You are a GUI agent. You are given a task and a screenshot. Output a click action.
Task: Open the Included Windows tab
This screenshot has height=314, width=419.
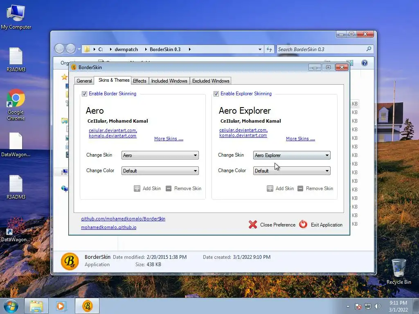click(169, 81)
